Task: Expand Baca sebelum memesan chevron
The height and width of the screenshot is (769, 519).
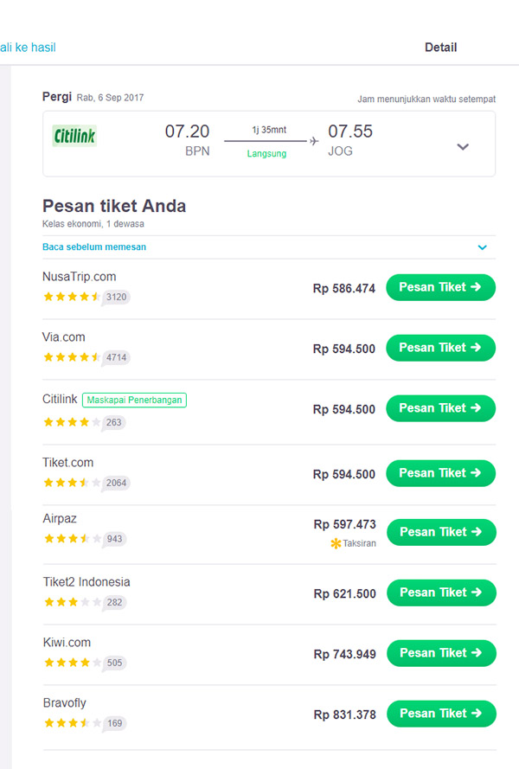Action: point(483,247)
